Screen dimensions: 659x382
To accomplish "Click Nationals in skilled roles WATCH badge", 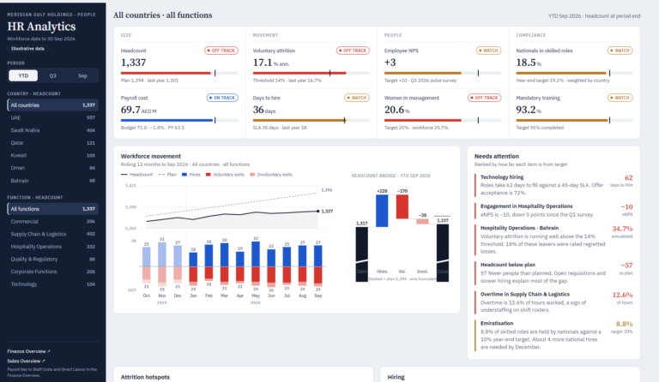I will 620,51.
